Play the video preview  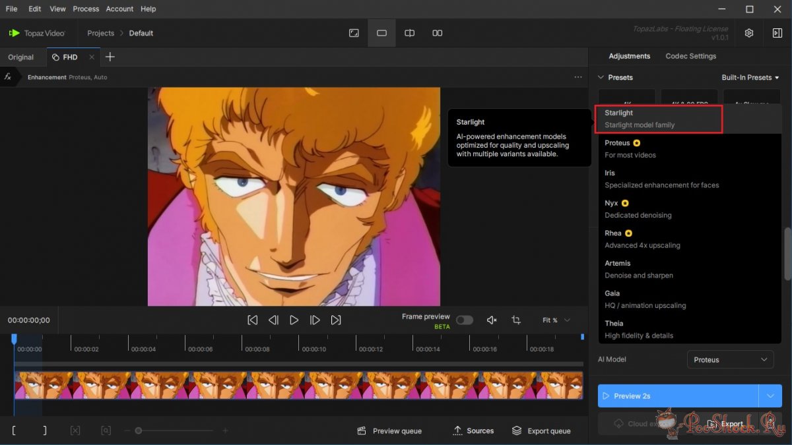pyautogui.click(x=294, y=320)
